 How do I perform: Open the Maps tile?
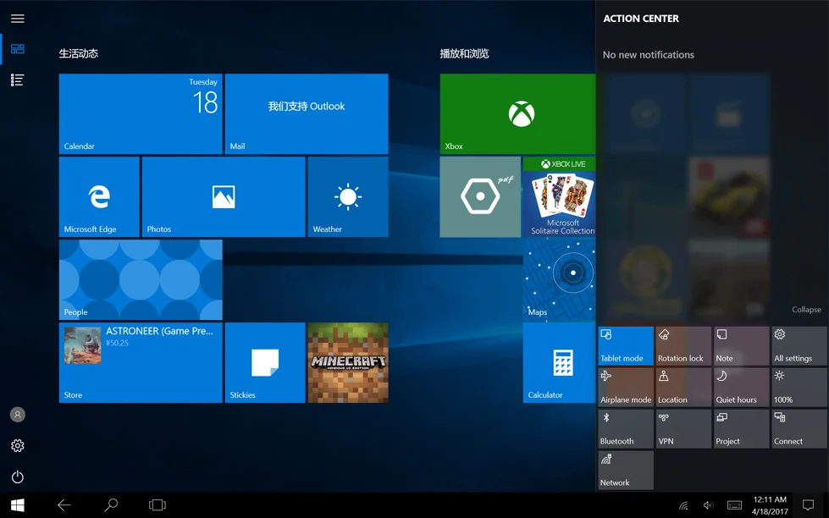(559, 279)
